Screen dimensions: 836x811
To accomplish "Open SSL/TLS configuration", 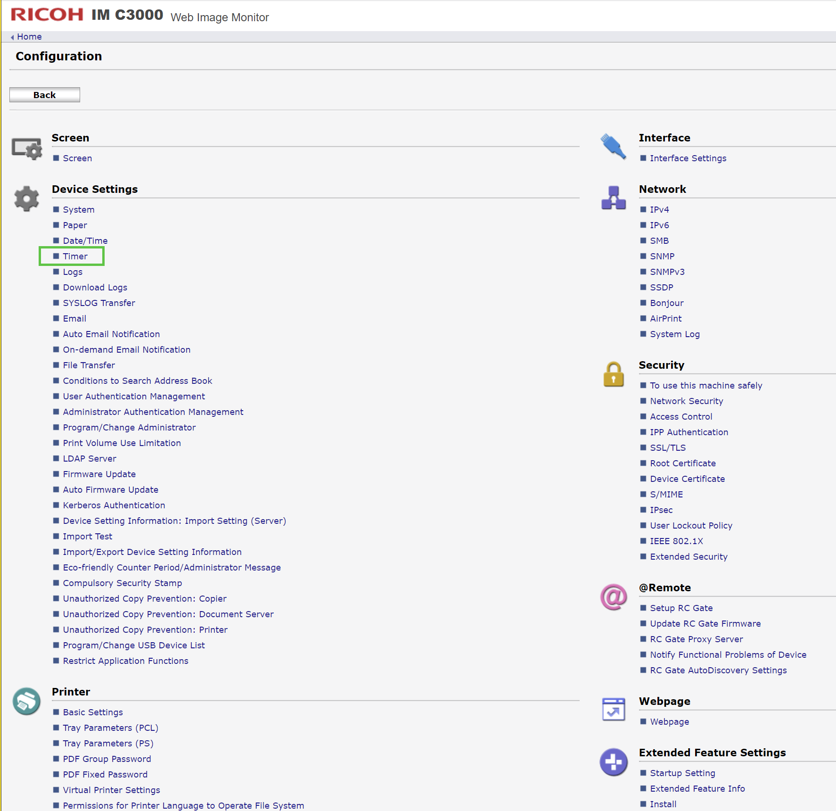I will 667,447.
